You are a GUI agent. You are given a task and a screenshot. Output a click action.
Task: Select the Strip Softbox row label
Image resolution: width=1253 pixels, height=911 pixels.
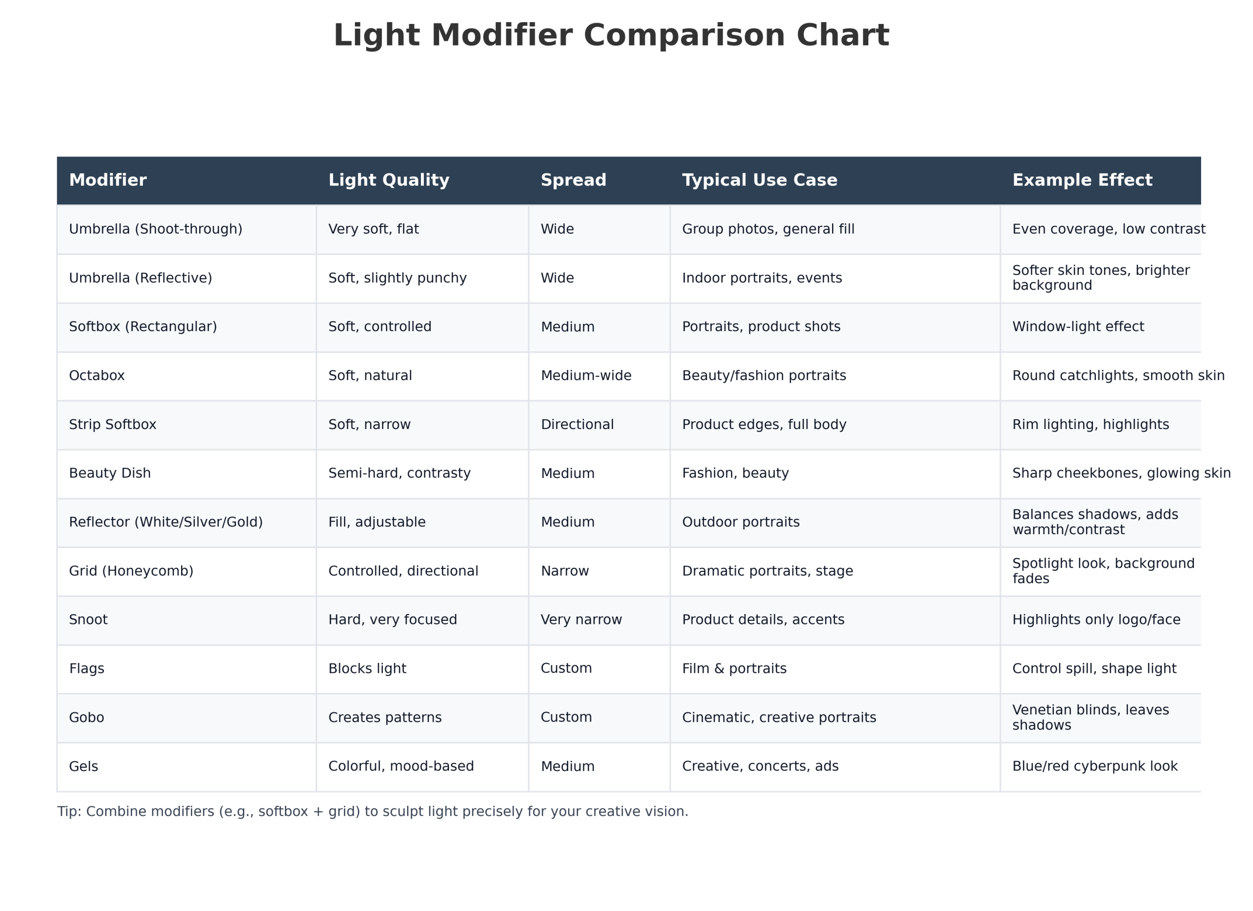pos(112,425)
